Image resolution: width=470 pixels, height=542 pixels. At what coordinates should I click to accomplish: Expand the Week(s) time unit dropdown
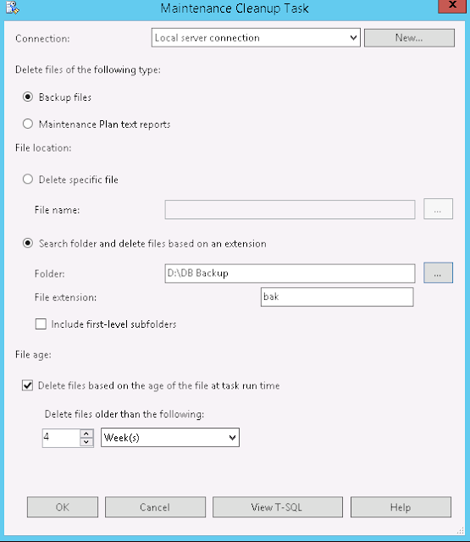click(170, 438)
